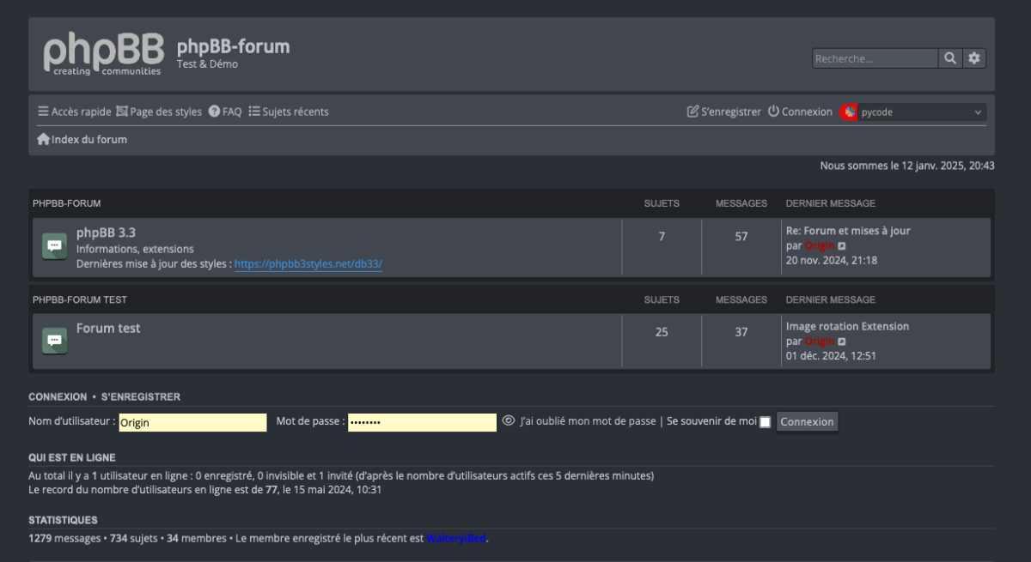Click the Nom d'utilisateur input field
1031x562 pixels.
(192, 422)
